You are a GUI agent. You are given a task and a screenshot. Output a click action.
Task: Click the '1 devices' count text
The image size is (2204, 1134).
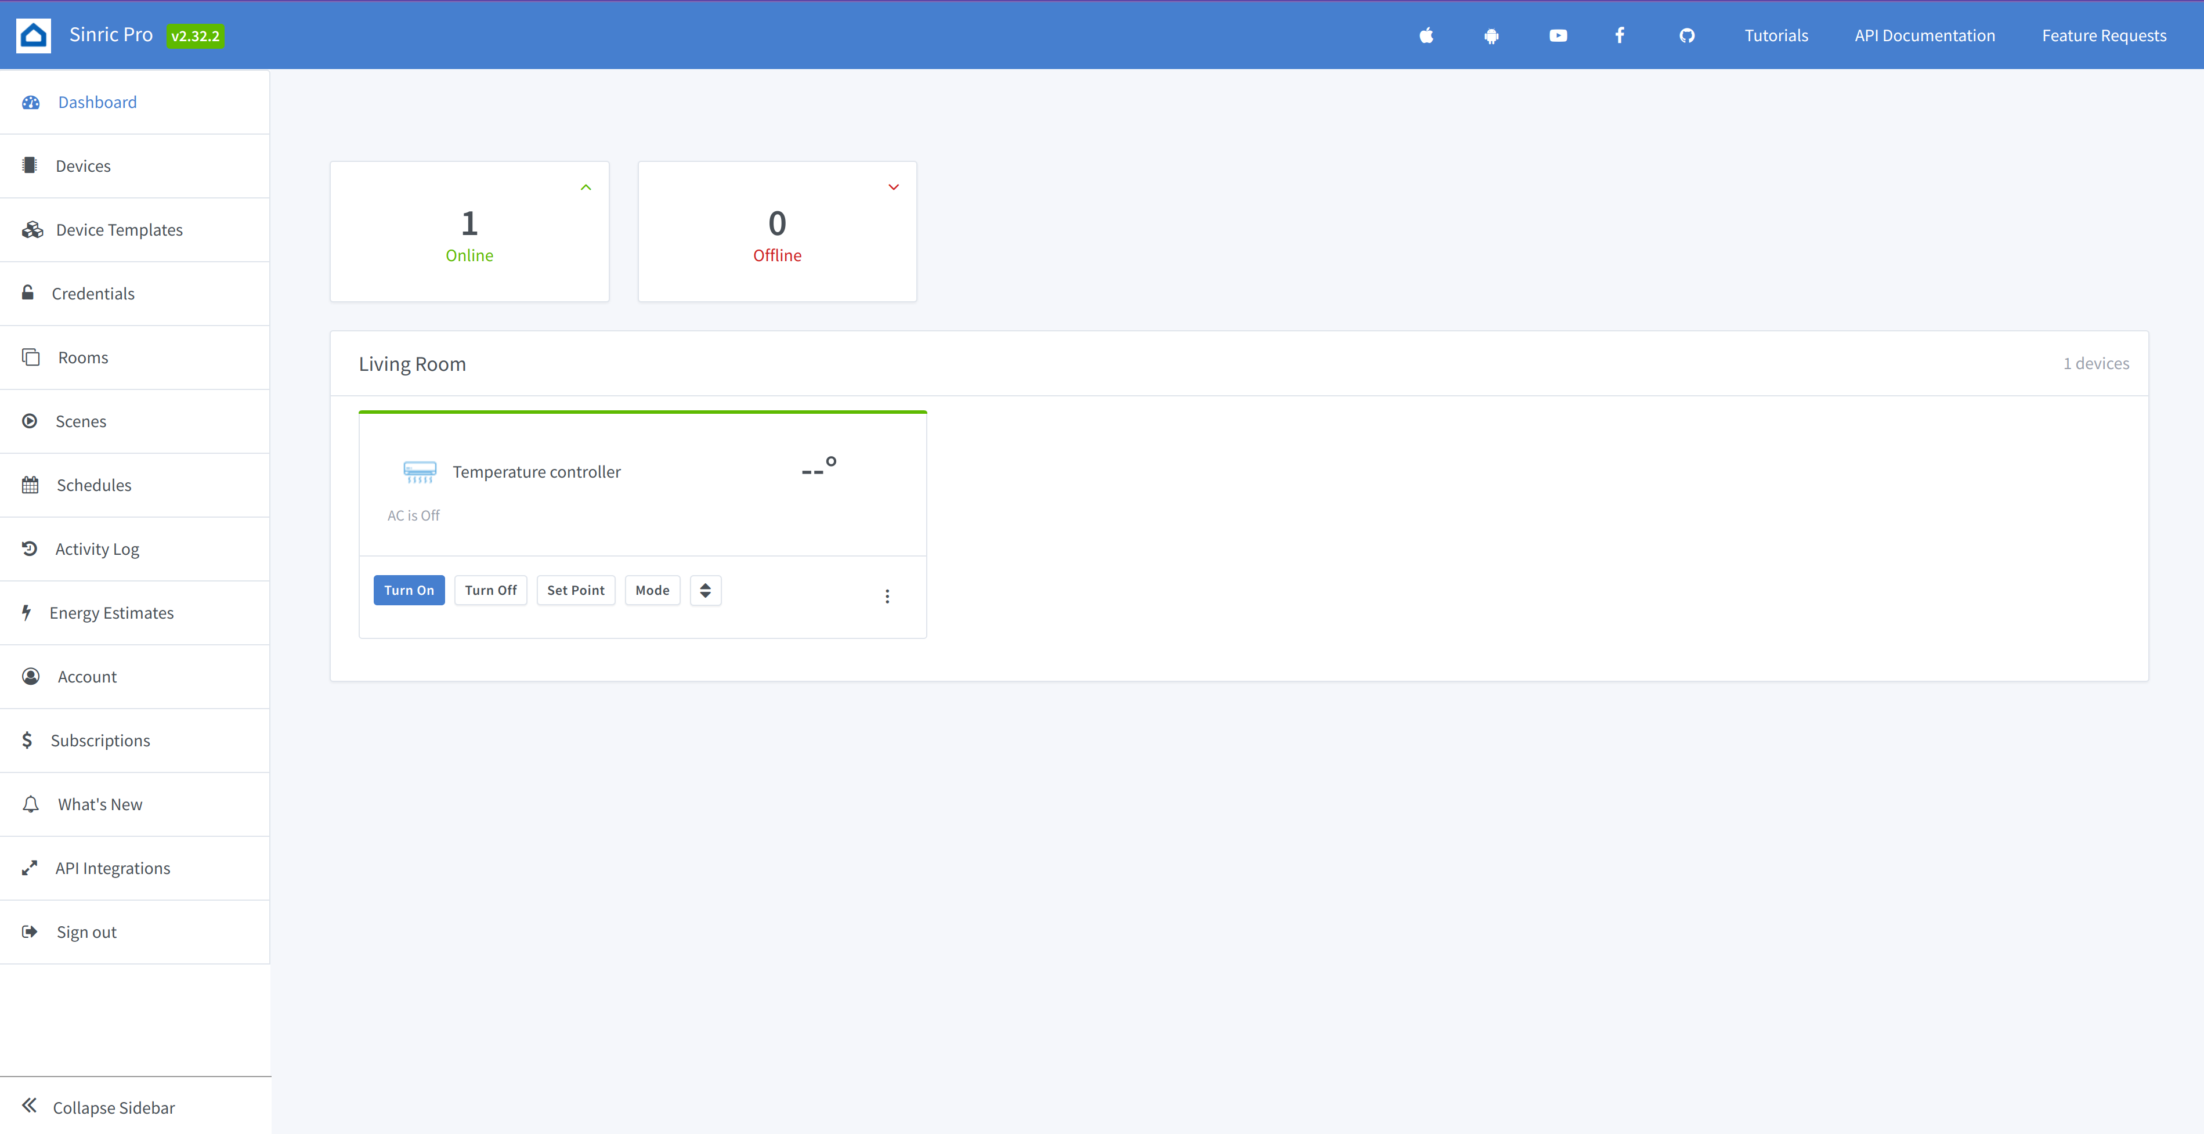pyautogui.click(x=2096, y=363)
